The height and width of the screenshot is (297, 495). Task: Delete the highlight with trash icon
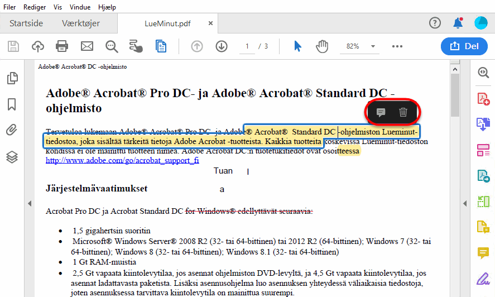[x=403, y=112]
